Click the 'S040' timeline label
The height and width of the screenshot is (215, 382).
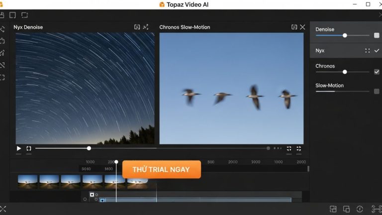click(86, 169)
